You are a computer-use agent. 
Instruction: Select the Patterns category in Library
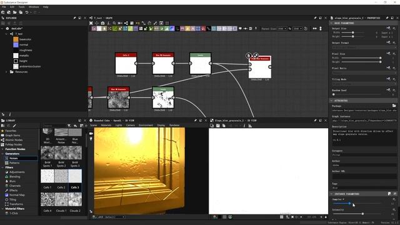[x=14, y=162]
